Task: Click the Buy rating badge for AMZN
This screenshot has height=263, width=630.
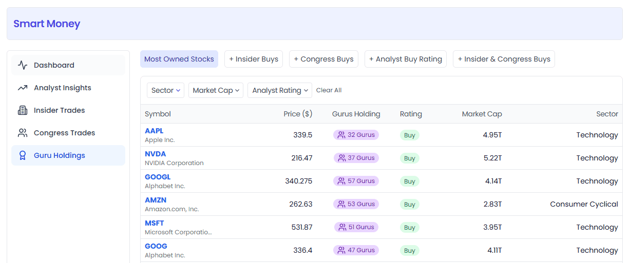Action: click(x=410, y=205)
